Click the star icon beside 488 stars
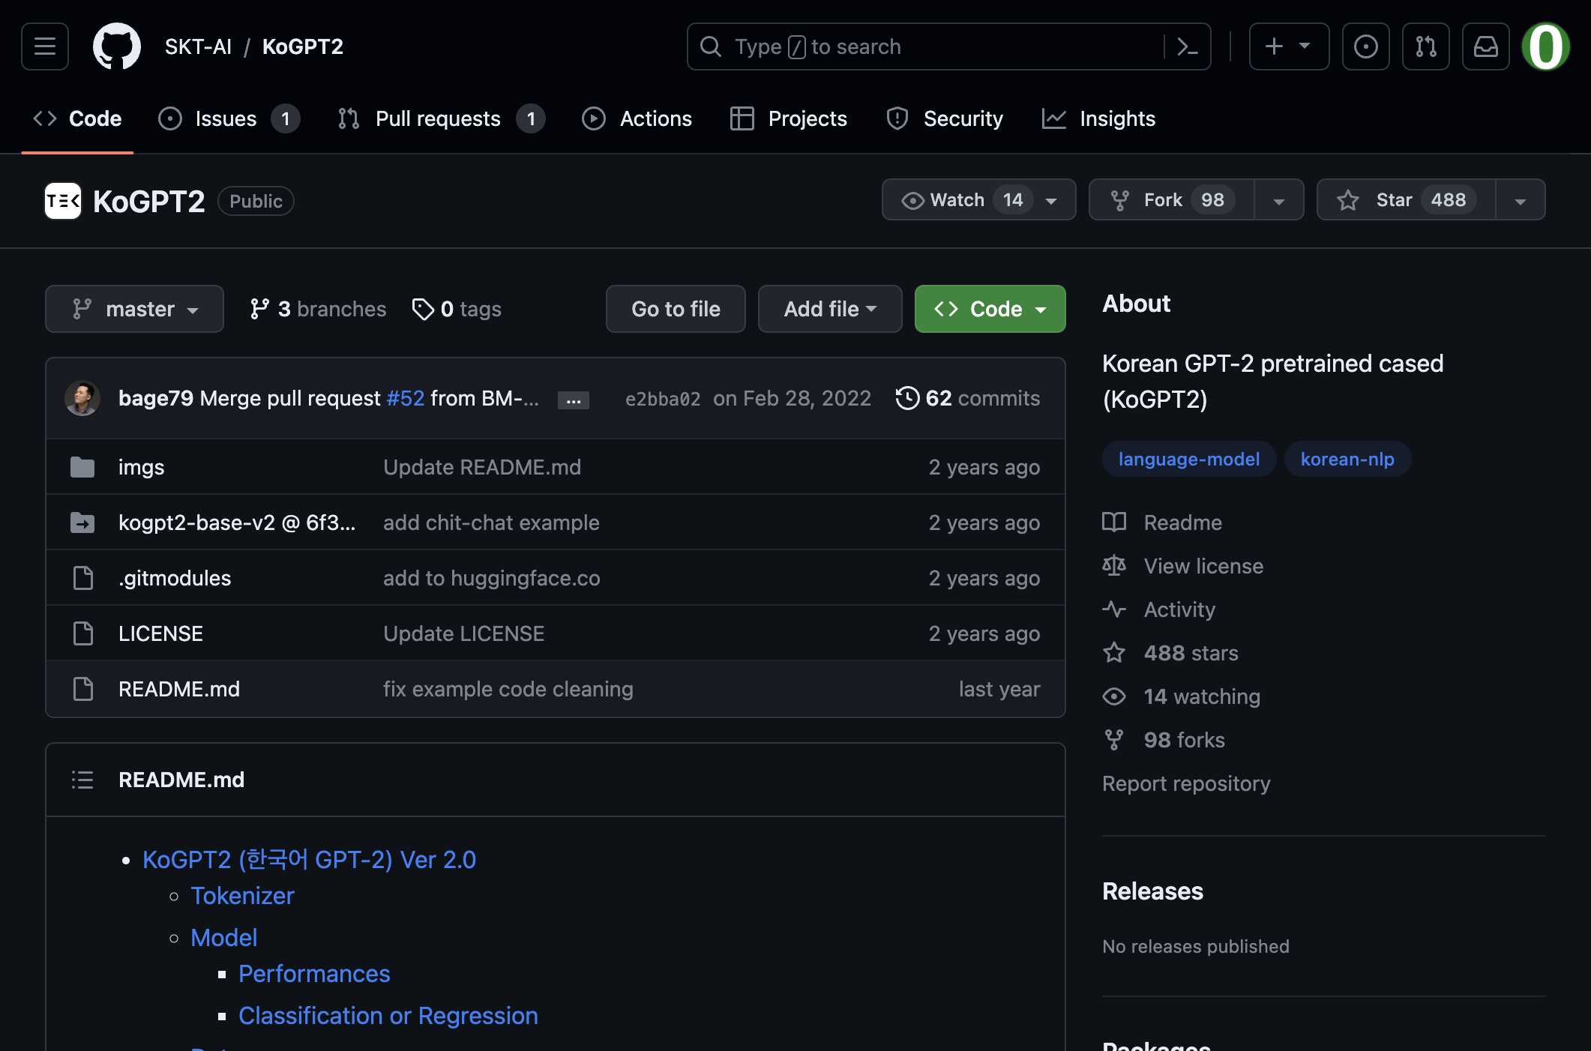 click(x=1114, y=653)
